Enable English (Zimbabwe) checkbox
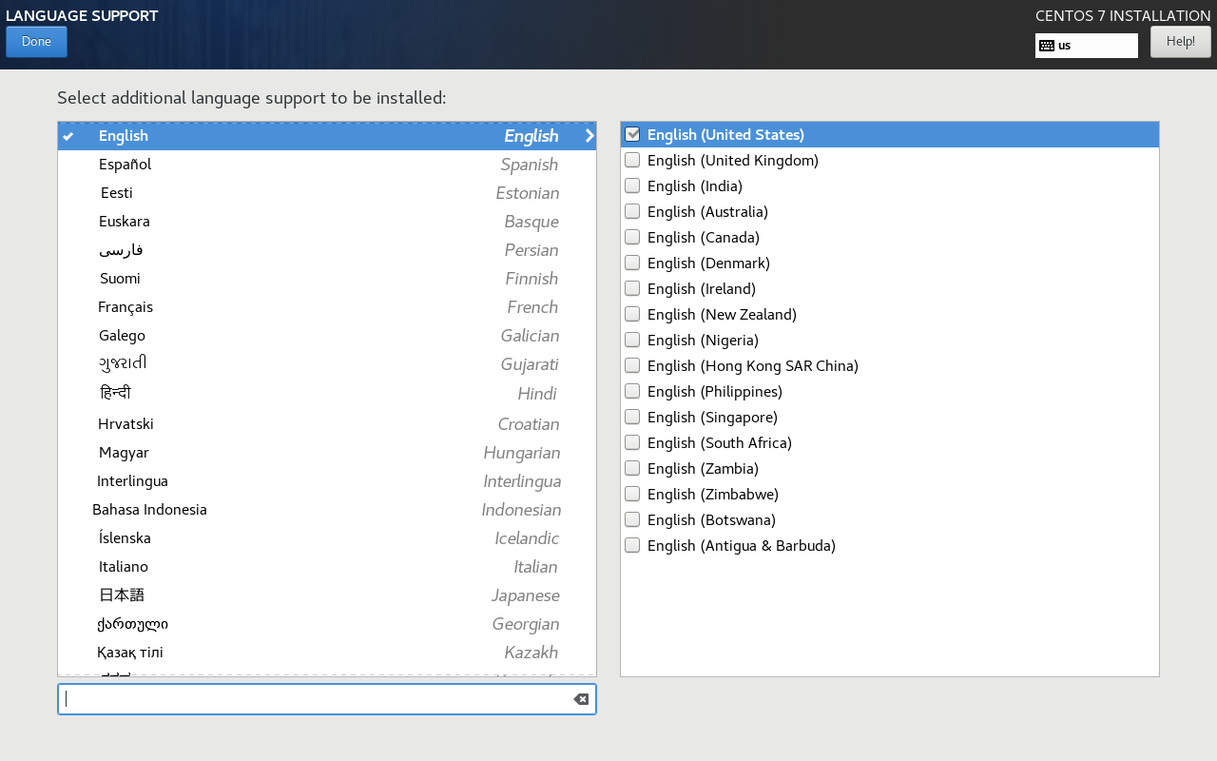This screenshot has width=1217, height=761. (x=632, y=494)
